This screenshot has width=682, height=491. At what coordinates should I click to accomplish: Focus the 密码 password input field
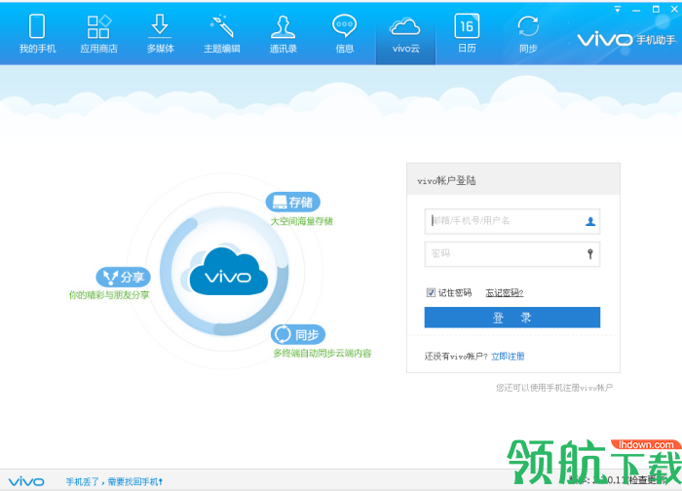tap(511, 254)
